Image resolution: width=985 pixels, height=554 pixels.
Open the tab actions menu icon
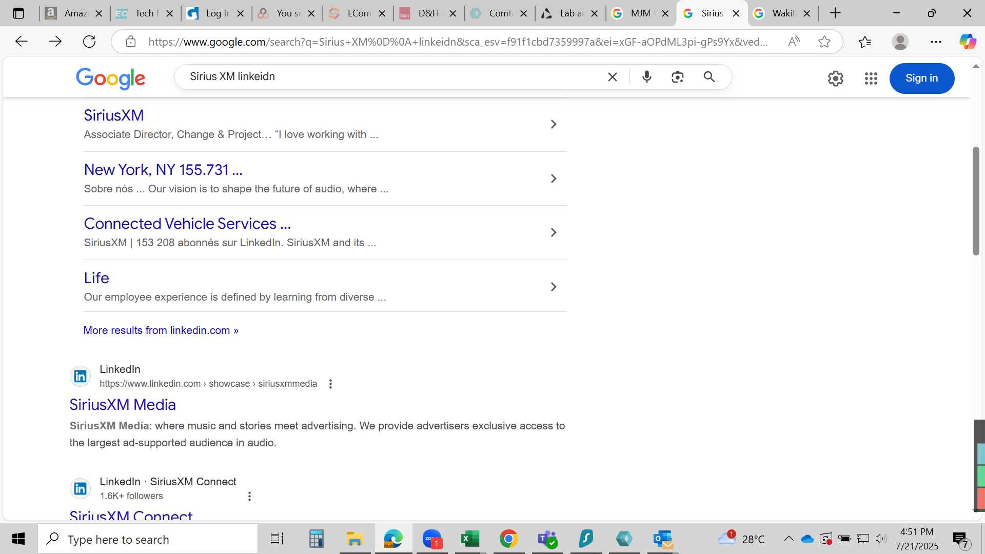coord(18,13)
